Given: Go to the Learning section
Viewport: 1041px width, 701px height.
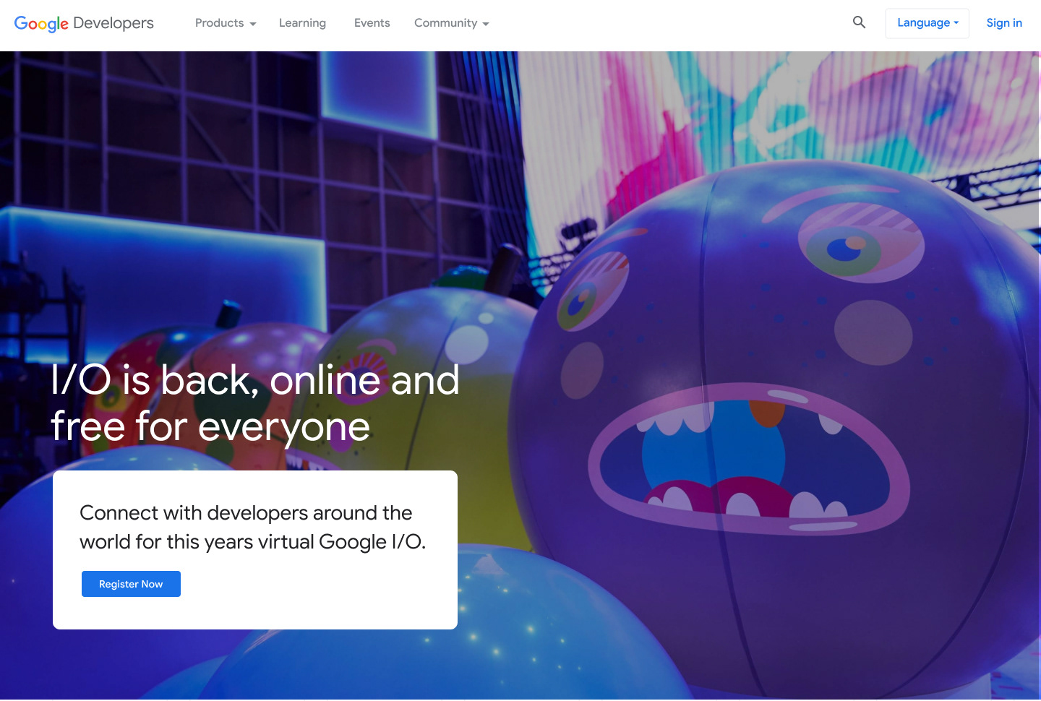Looking at the screenshot, I should pos(302,23).
